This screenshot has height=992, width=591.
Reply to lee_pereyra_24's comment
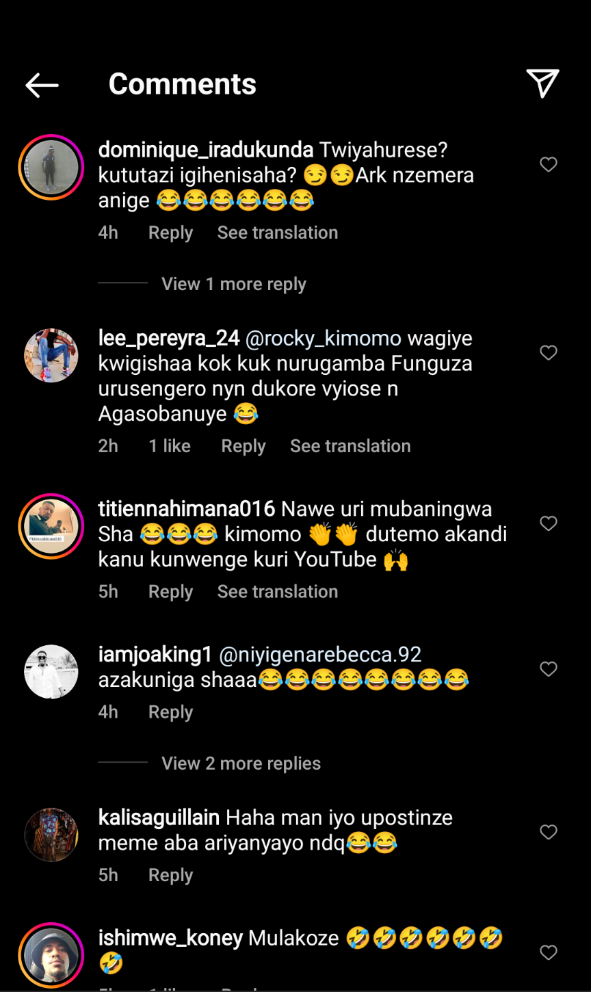point(243,446)
